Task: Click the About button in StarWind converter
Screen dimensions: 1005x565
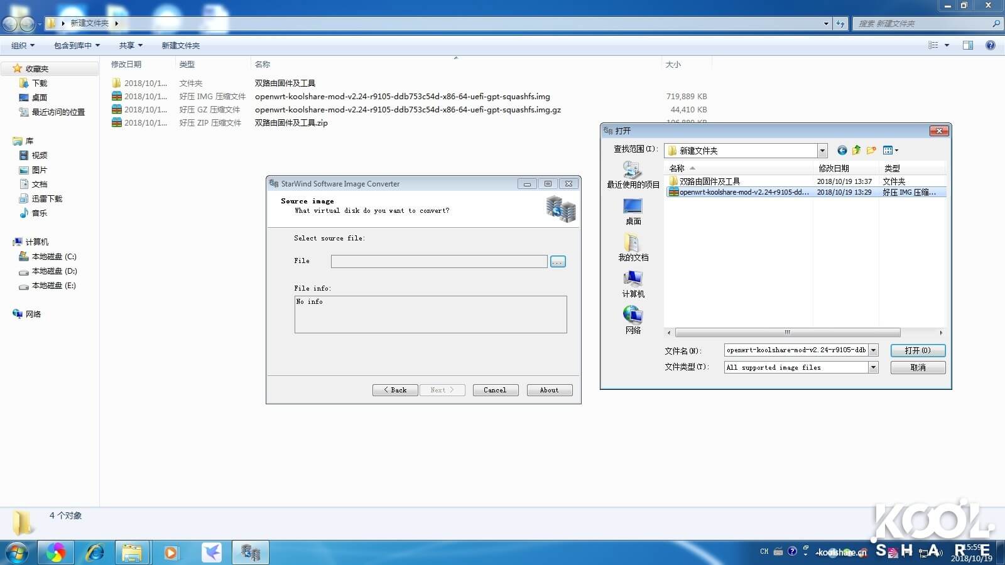Action: pyautogui.click(x=549, y=390)
